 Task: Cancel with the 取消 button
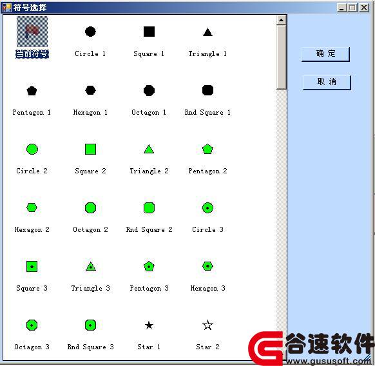[327, 82]
